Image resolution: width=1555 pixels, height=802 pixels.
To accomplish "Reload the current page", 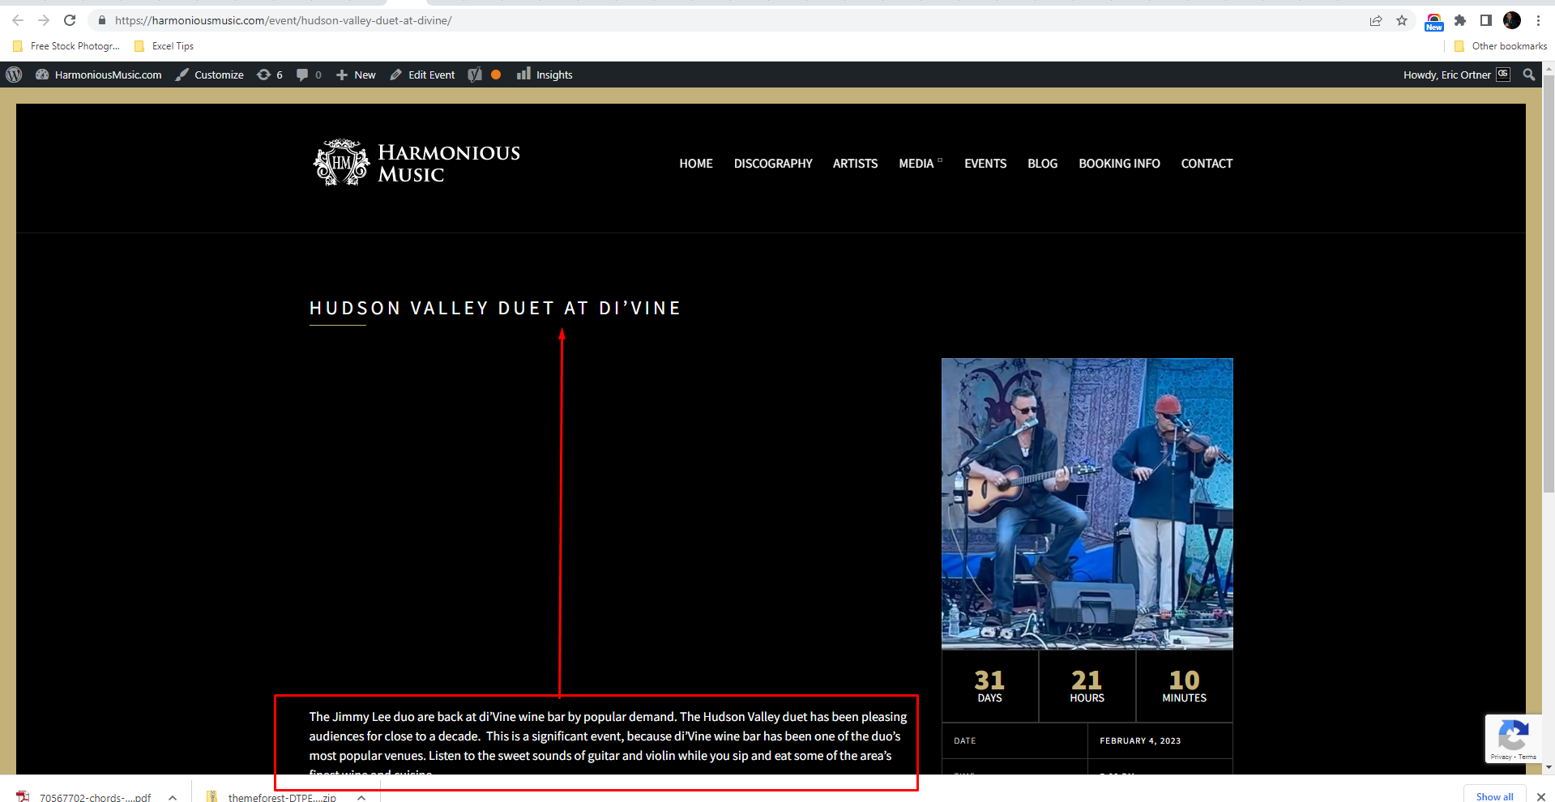I will pos(70,20).
